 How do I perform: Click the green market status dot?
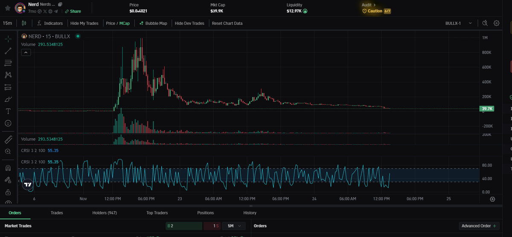[78, 36]
